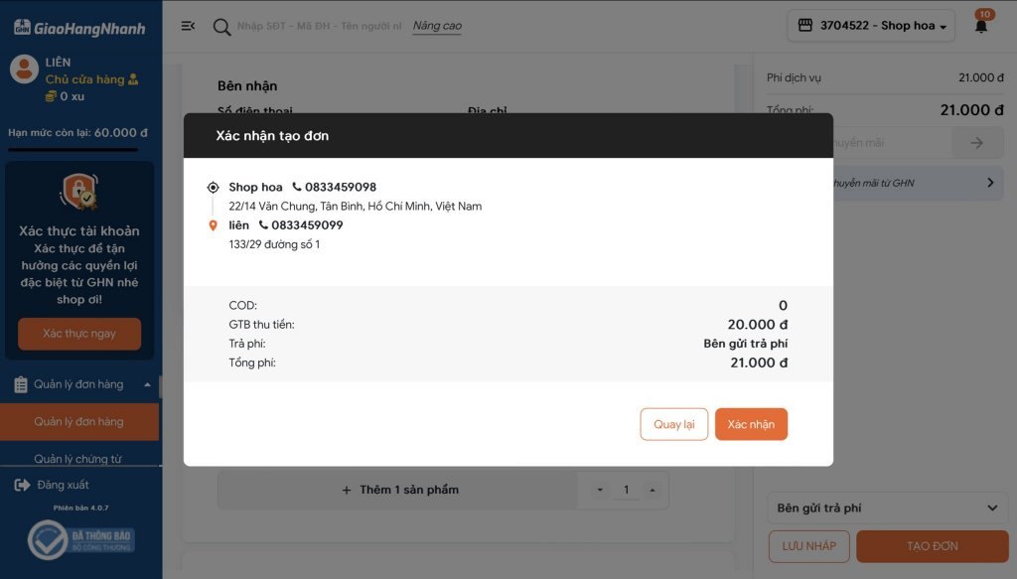Screen dimensions: 1017x579
Task: Open Quản lý chứng từ menu item
Action: click(x=77, y=459)
